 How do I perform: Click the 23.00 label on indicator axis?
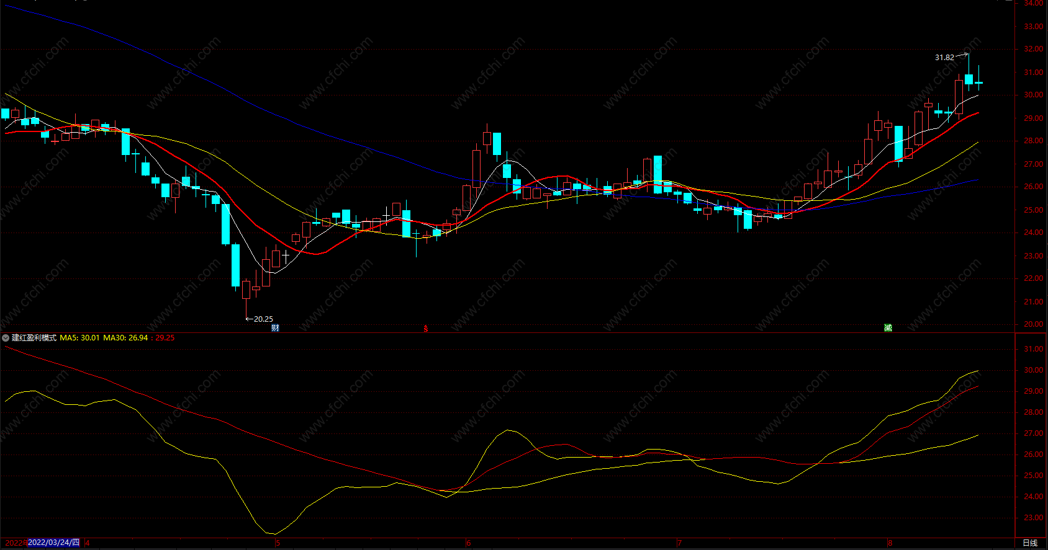(1034, 518)
